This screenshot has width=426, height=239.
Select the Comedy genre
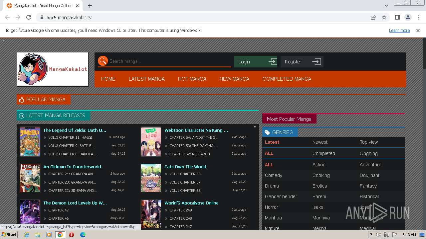point(274,175)
